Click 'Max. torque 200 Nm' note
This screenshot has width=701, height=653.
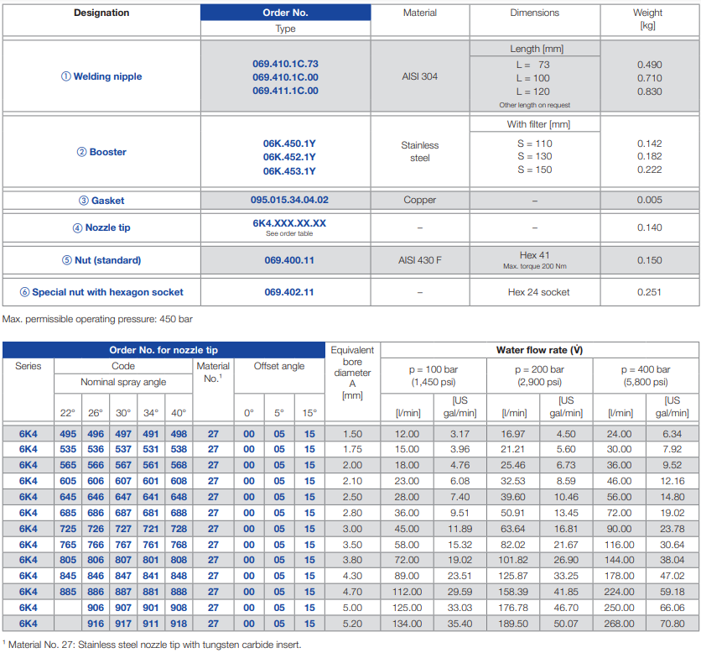535,266
